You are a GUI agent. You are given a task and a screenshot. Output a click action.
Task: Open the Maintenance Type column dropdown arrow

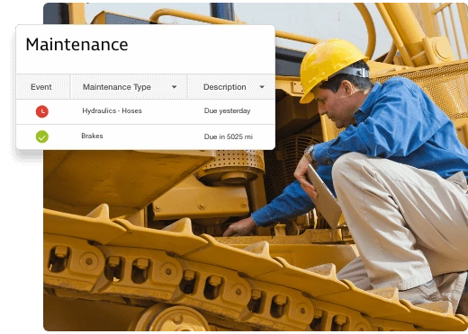click(x=175, y=87)
